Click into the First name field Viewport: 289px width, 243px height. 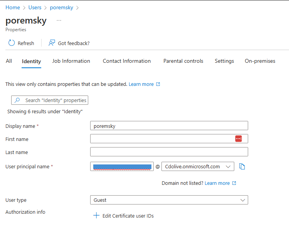tap(169, 139)
